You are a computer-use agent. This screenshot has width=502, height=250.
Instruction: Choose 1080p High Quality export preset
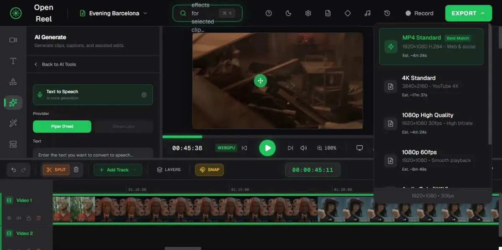click(431, 124)
